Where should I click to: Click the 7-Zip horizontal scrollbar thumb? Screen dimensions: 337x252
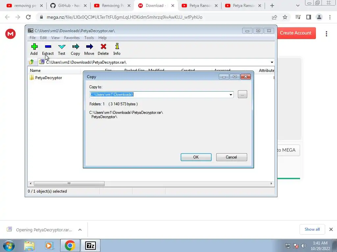69,184
